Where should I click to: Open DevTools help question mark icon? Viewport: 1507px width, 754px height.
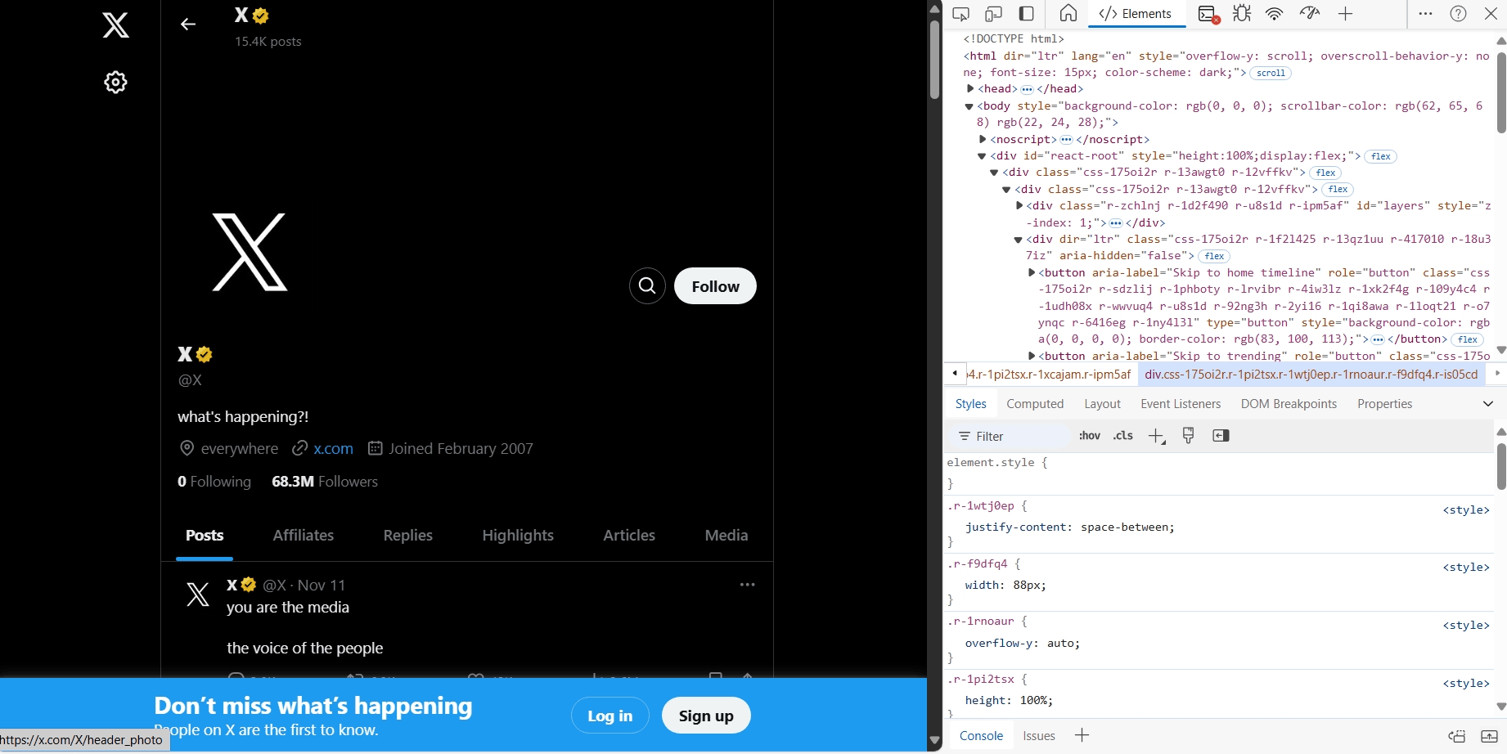[1458, 14]
